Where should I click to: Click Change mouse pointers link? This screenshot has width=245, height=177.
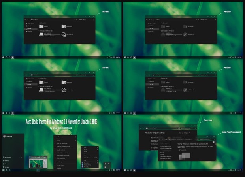point(166,148)
